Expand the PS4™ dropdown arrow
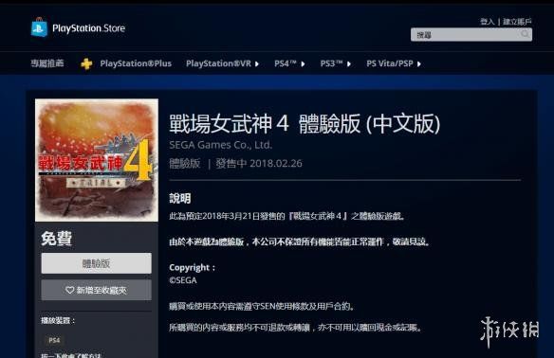Image resolution: width=554 pixels, height=358 pixels. point(303,63)
